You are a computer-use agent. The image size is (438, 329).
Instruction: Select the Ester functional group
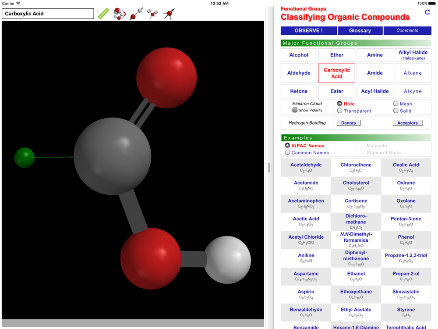[337, 91]
